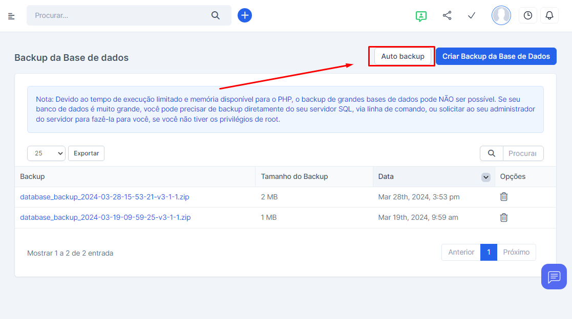This screenshot has width=572, height=319.
Task: Click the blue plus quick-create icon
Action: [x=245, y=15]
